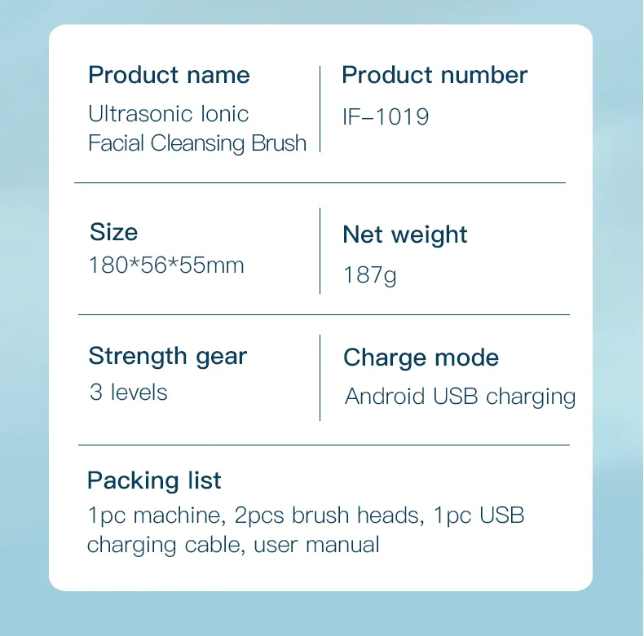The height and width of the screenshot is (636, 644).
Task: Select the Ultrasonic Ionic text line
Action: pos(168,114)
